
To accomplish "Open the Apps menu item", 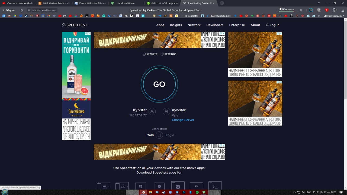I will tap(160, 25).
